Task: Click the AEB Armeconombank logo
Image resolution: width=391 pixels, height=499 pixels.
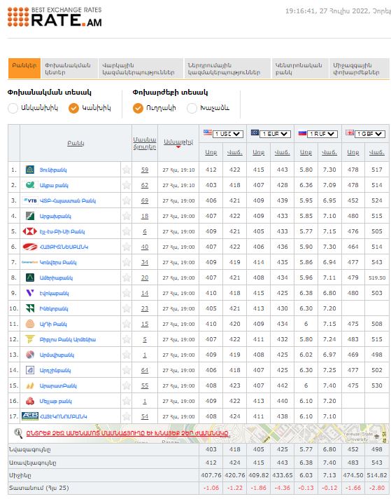Action: click(x=30, y=416)
